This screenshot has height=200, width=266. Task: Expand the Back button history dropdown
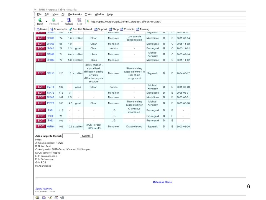[x=46, y=22]
